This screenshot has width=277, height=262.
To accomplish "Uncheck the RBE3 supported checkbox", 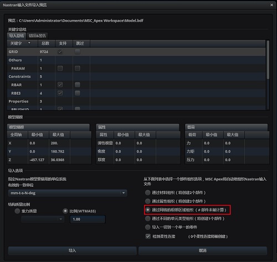I will 60,93.
